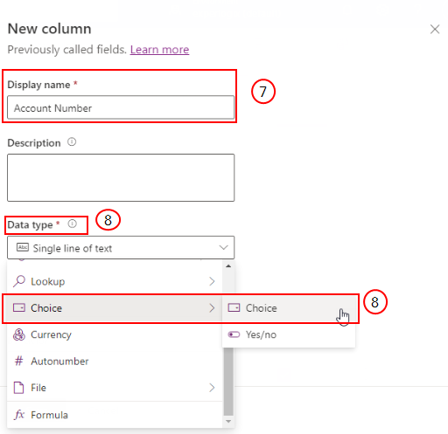The width and height of the screenshot is (448, 434).
Task: Expand the Lookup submenu chevron
Action: 212,281
